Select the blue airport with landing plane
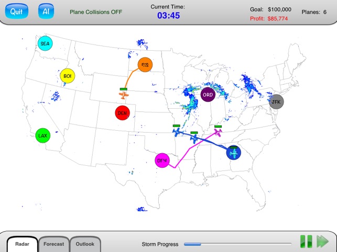This screenshot has width=337, height=252. (234, 153)
